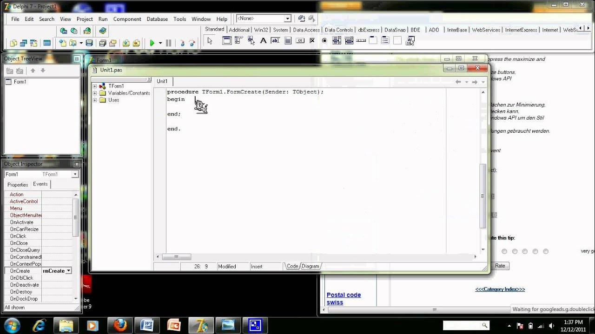
Task: Click the Help contents book icon
Action: 103,31
